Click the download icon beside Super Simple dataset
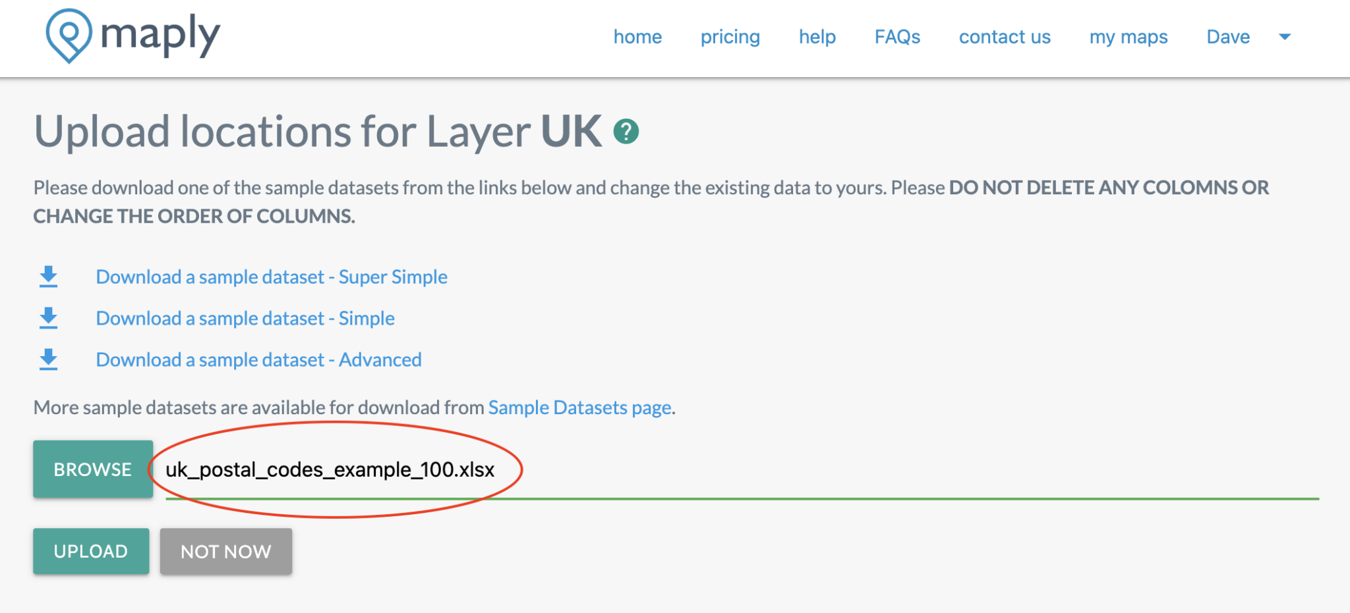Image resolution: width=1350 pixels, height=613 pixels. (47, 277)
